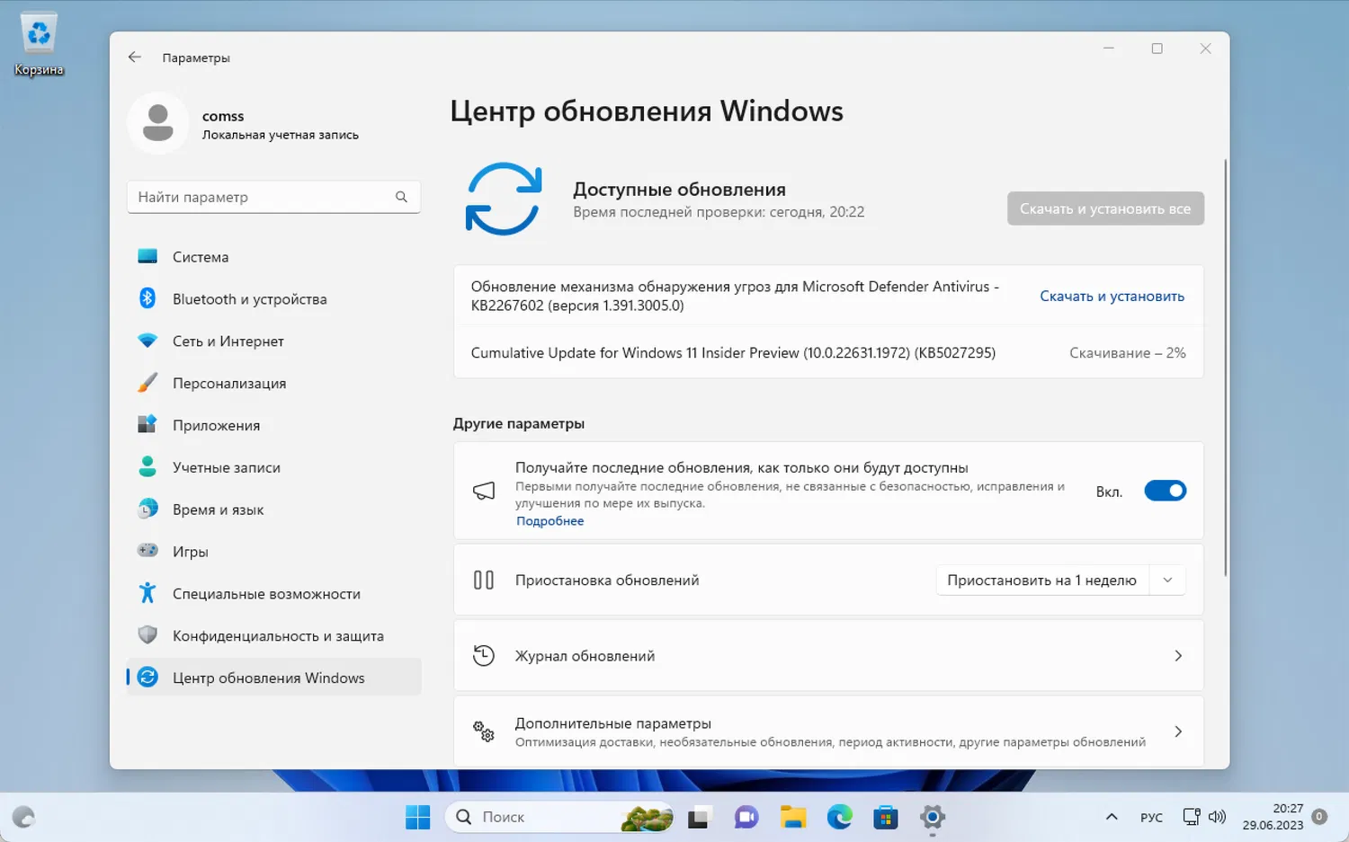Click the РУС language indicator

pos(1151,818)
